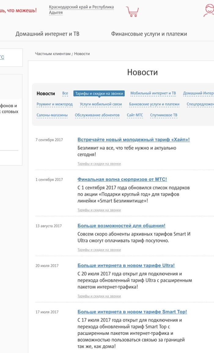Open Финальная волна сюрпризов от МТС article
Screen dimensions: 214x353
[122, 179]
